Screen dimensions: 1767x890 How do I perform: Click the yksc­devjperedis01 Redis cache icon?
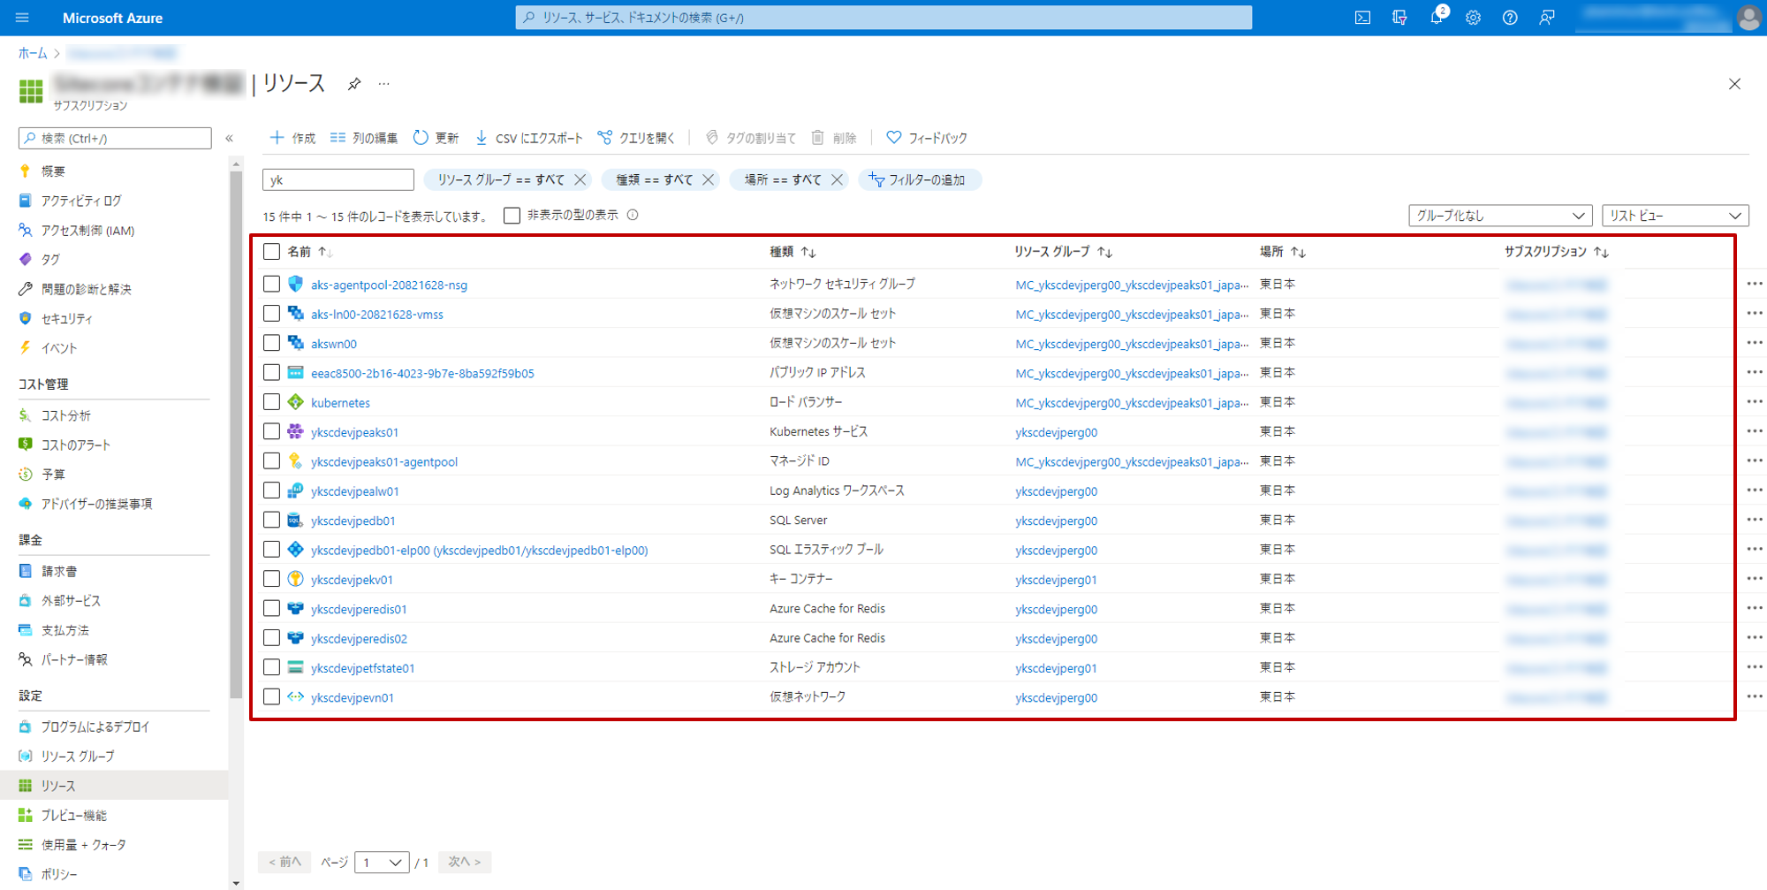point(296,609)
